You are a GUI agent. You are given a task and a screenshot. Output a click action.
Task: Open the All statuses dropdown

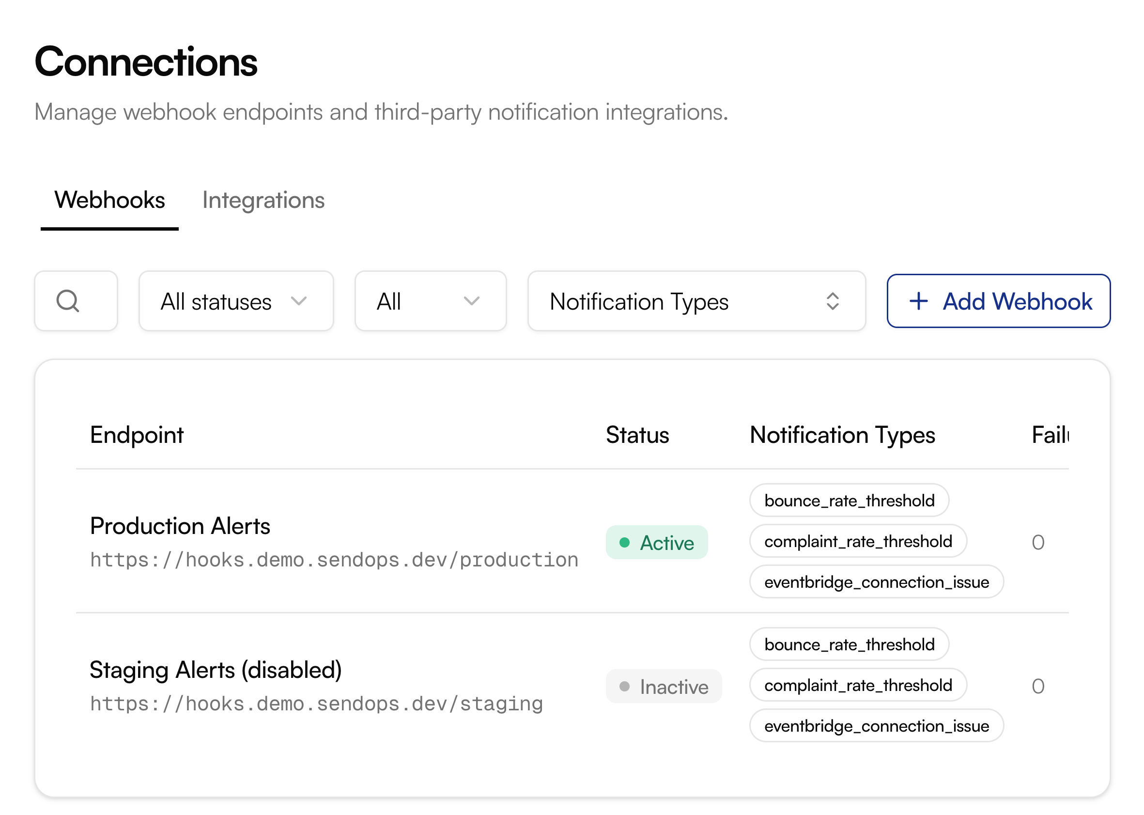[236, 301]
